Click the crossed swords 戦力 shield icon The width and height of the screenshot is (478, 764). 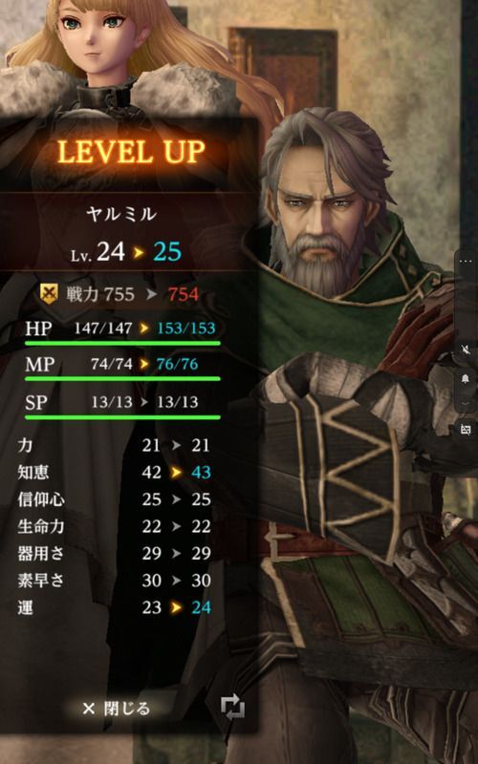(x=49, y=294)
